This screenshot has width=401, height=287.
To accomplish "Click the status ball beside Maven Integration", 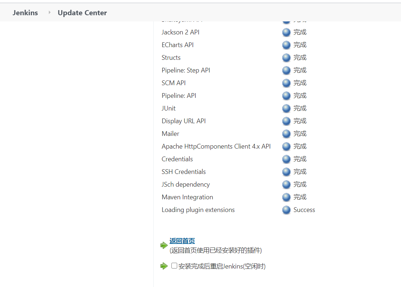I will click(286, 197).
